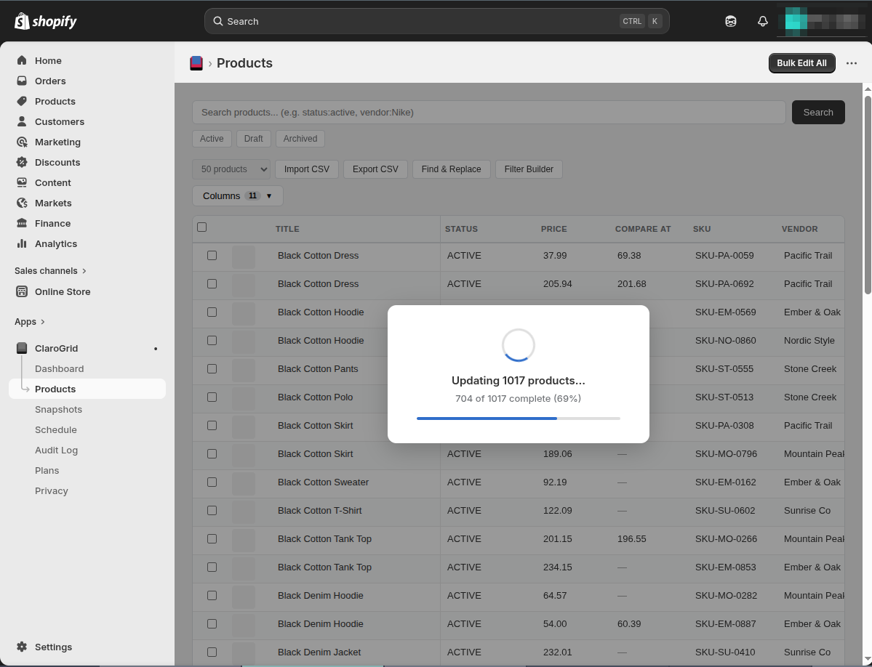Click the Bulk Edit All button

click(x=801, y=63)
